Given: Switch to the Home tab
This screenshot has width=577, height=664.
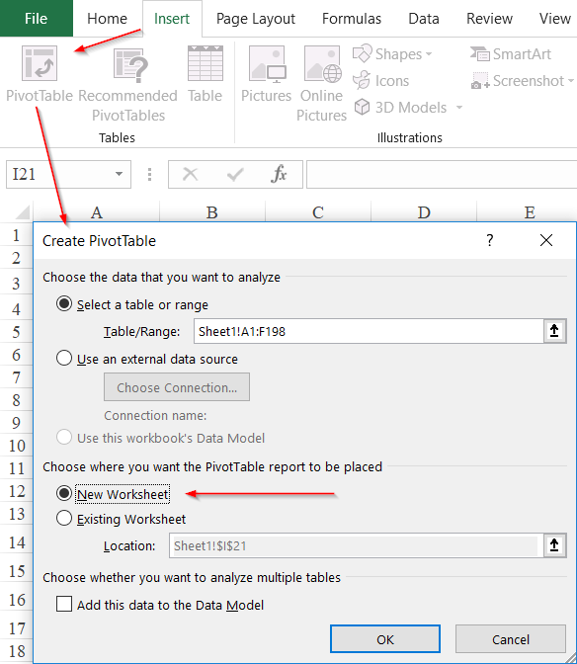Looking at the screenshot, I should click(107, 19).
